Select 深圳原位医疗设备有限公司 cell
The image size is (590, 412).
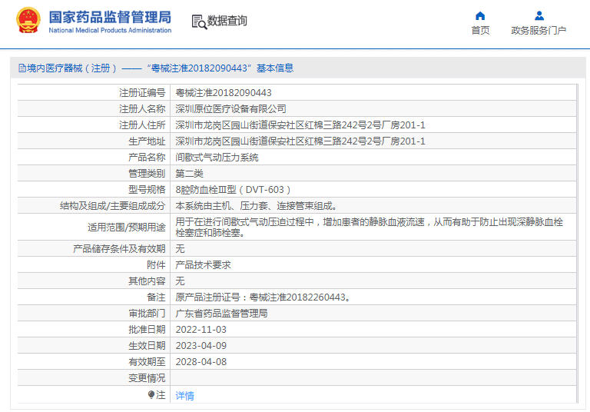click(x=230, y=109)
